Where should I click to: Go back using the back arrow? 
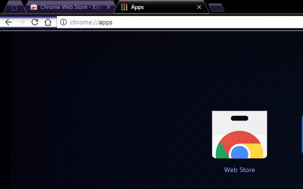9,22
